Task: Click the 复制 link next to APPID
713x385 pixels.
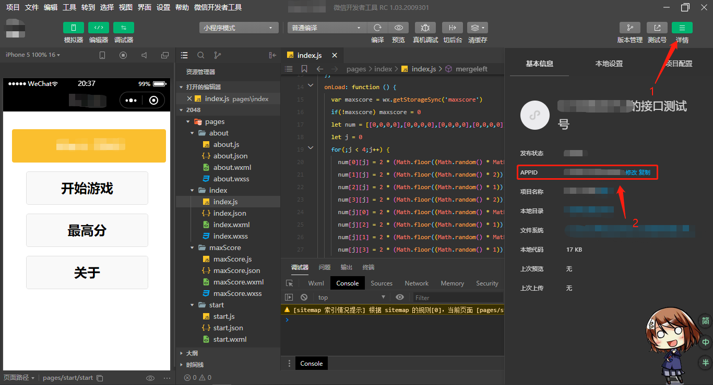Action: pyautogui.click(x=645, y=172)
